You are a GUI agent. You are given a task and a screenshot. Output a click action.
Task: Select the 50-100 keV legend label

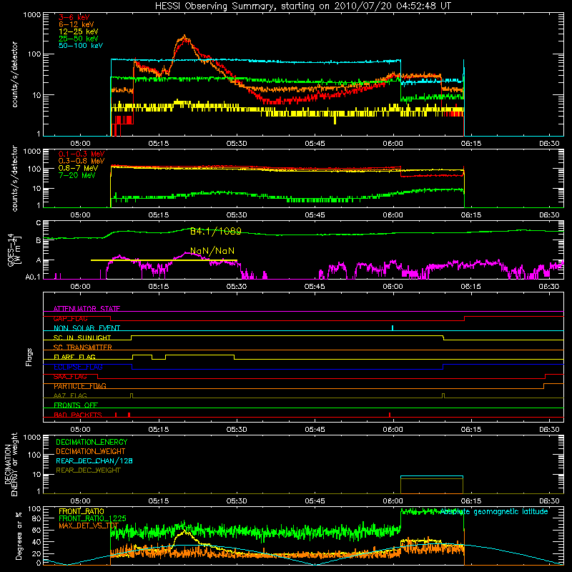(81, 46)
